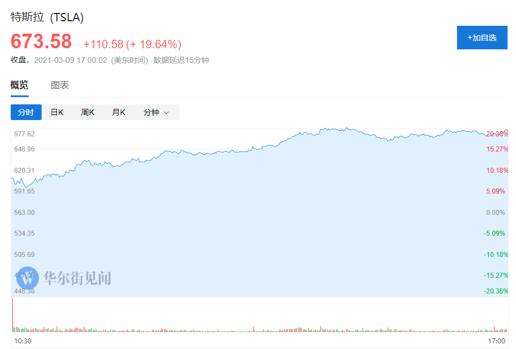The height and width of the screenshot is (349, 516).
Task: Click the 563.00 price axis label
Action: click(x=24, y=212)
